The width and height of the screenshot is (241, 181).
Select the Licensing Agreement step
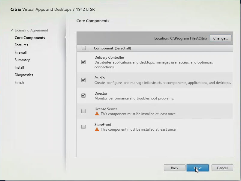[31, 30]
